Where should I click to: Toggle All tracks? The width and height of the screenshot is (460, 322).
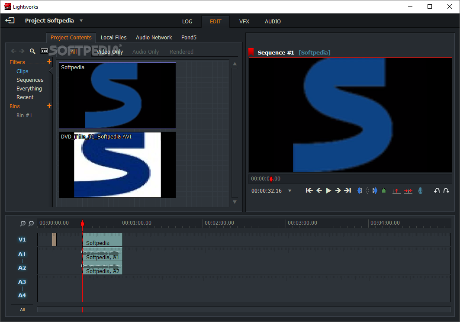tap(23, 310)
